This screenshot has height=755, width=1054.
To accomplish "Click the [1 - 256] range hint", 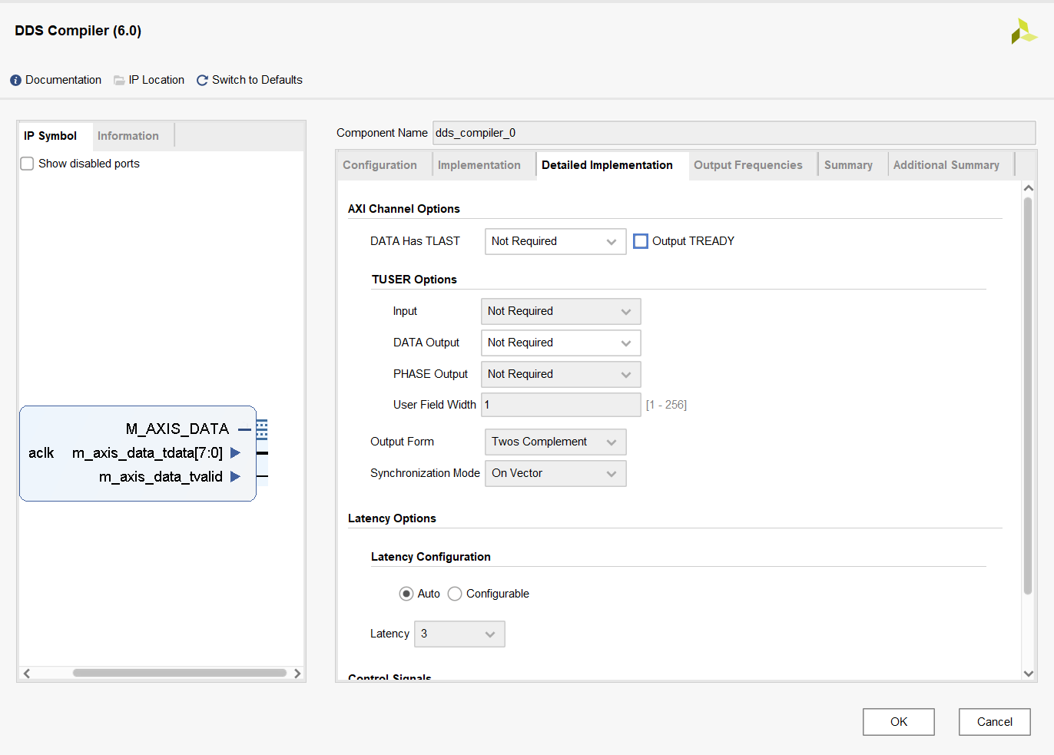I will click(666, 405).
